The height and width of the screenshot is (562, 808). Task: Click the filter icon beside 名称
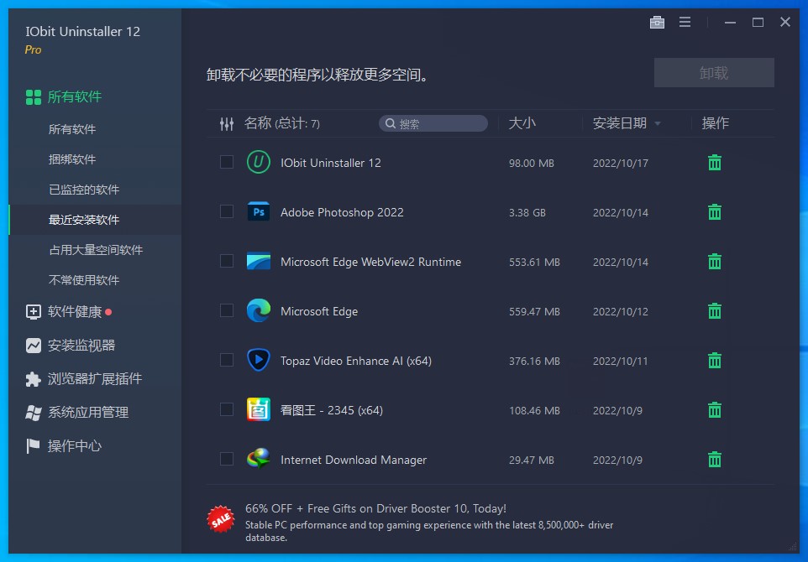click(226, 122)
